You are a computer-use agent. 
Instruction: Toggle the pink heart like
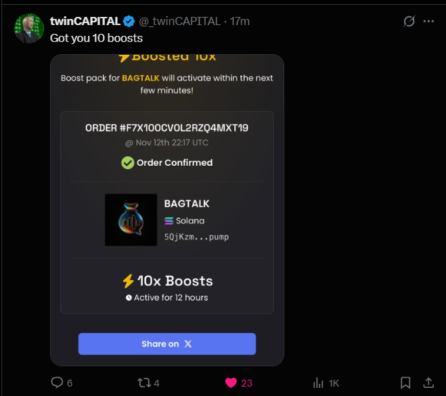tap(231, 382)
